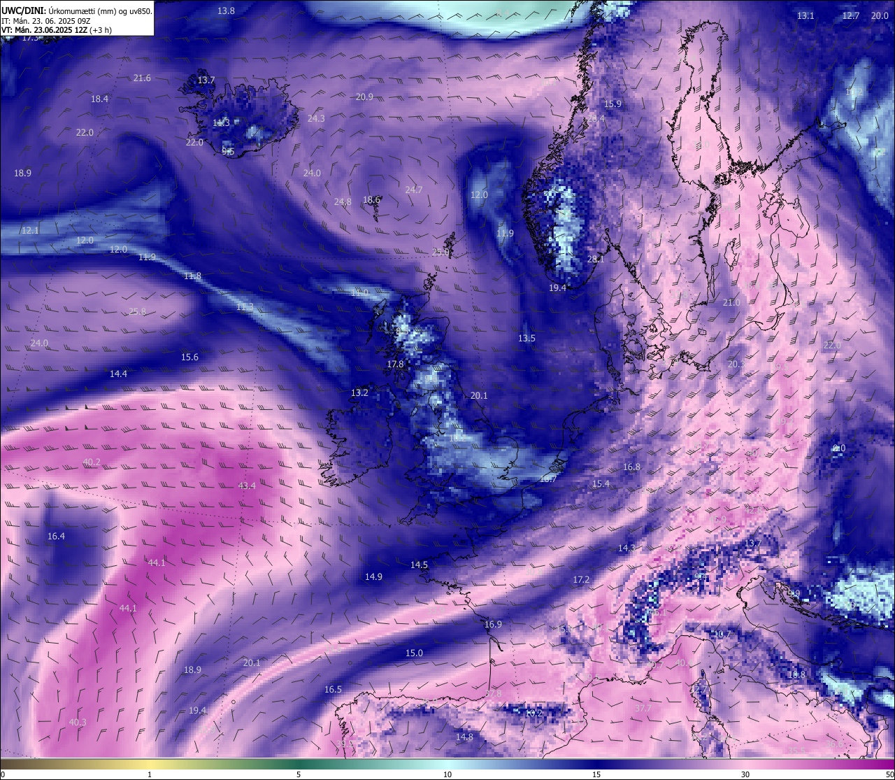This screenshot has height=780, width=895.
Task: Click the value 14.9 on the map
Action: [x=373, y=576]
